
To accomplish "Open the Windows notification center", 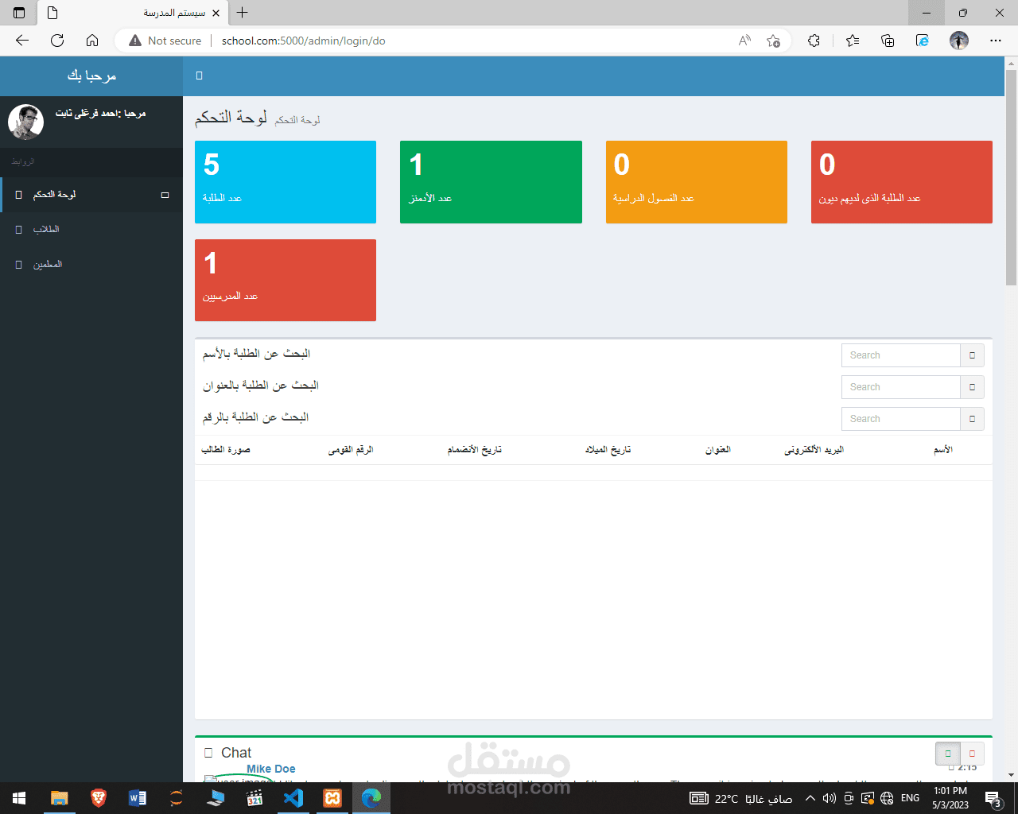I will (x=993, y=798).
